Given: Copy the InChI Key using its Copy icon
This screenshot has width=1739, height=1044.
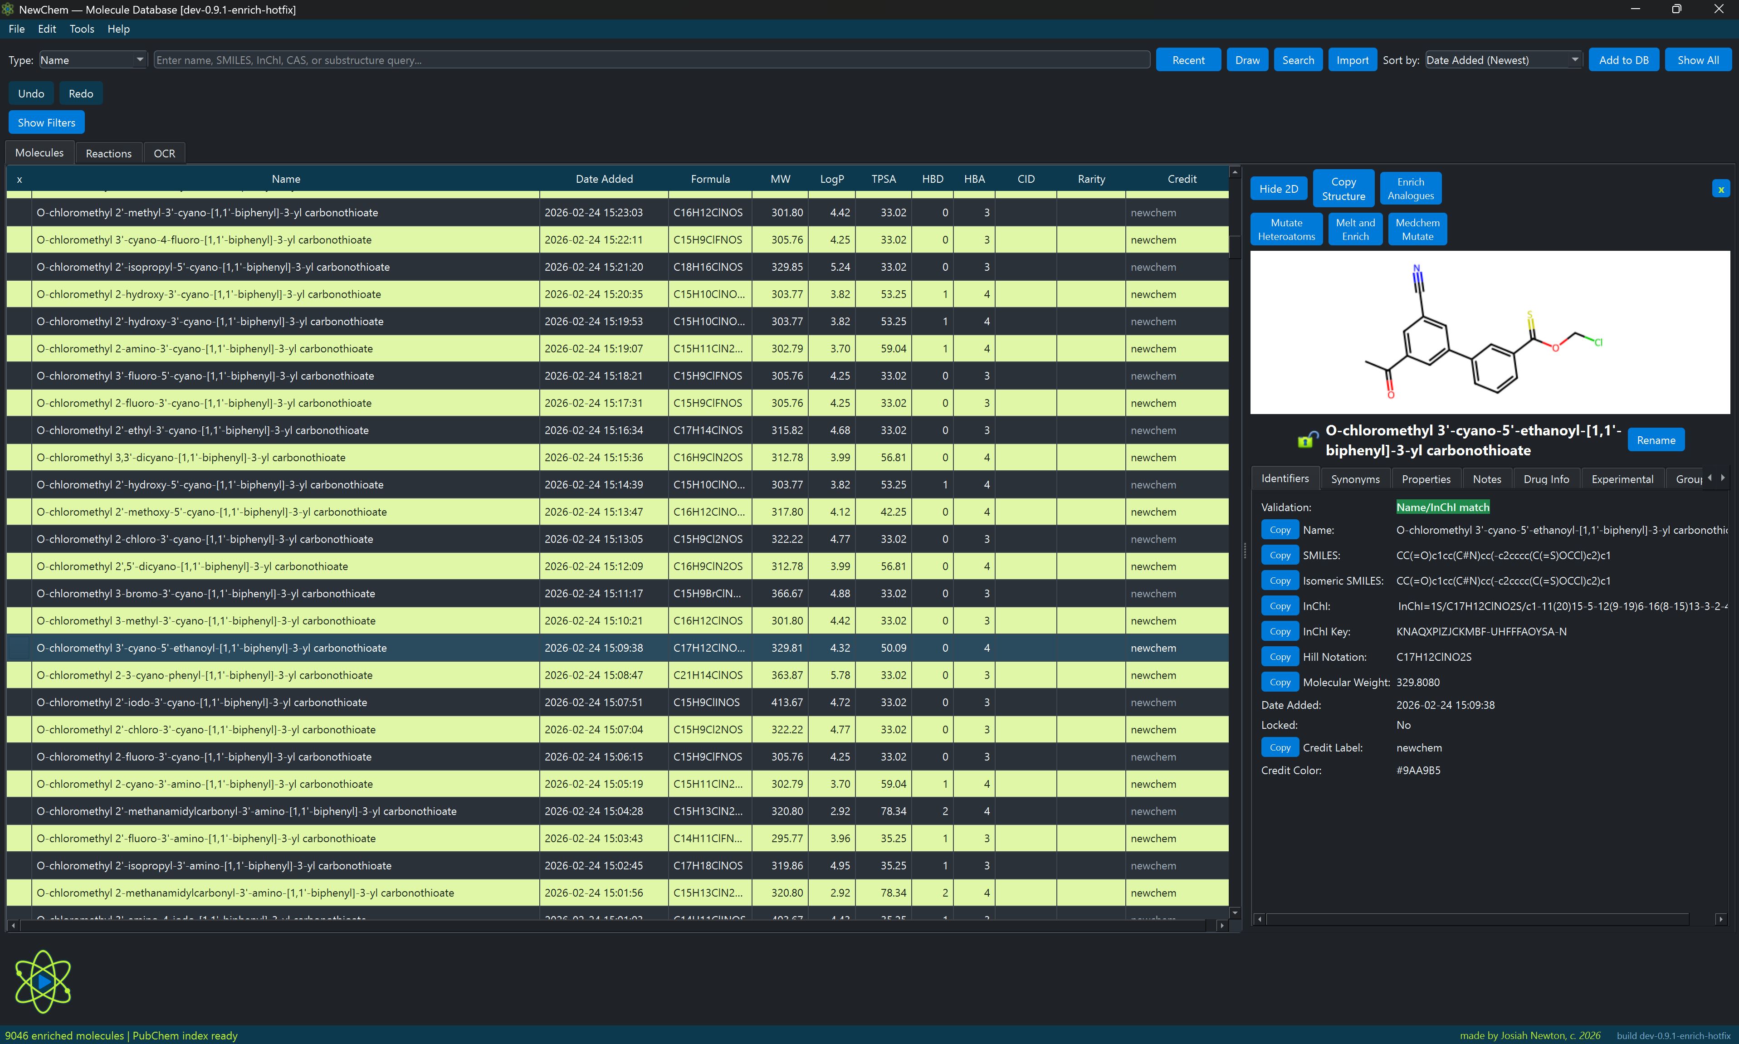Looking at the screenshot, I should [x=1280, y=631].
